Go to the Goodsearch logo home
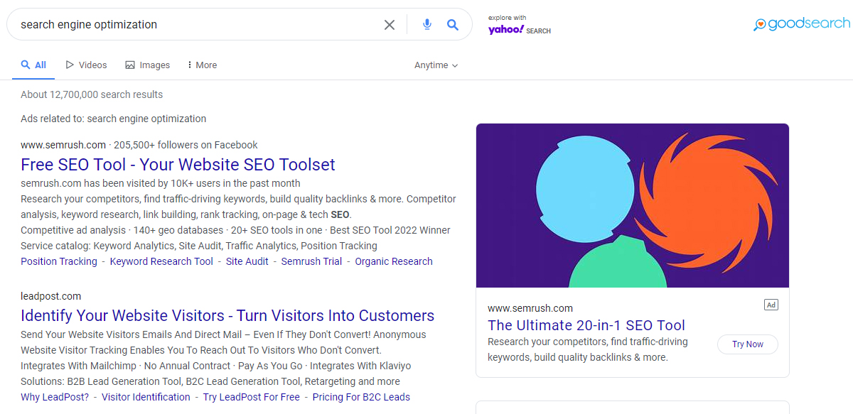853x414 pixels. [802, 24]
